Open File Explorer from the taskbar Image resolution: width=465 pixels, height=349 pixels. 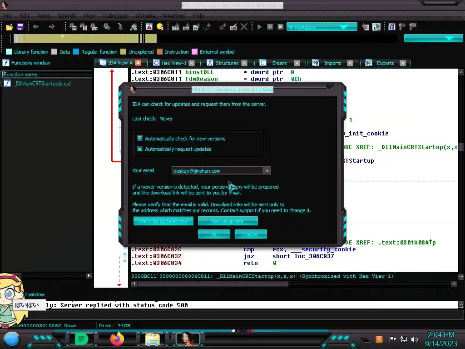coord(153,339)
